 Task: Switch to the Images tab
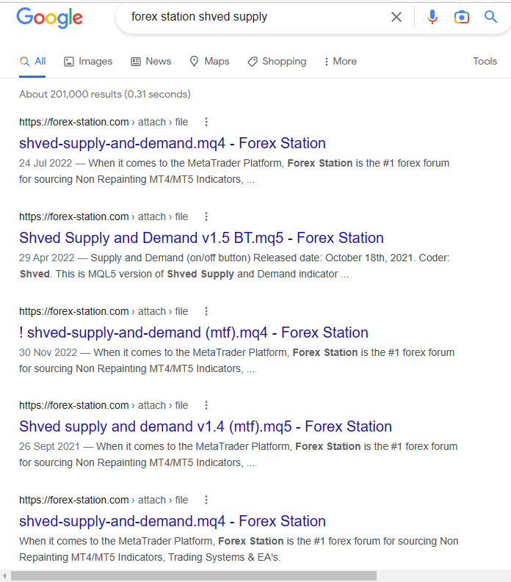pos(88,62)
